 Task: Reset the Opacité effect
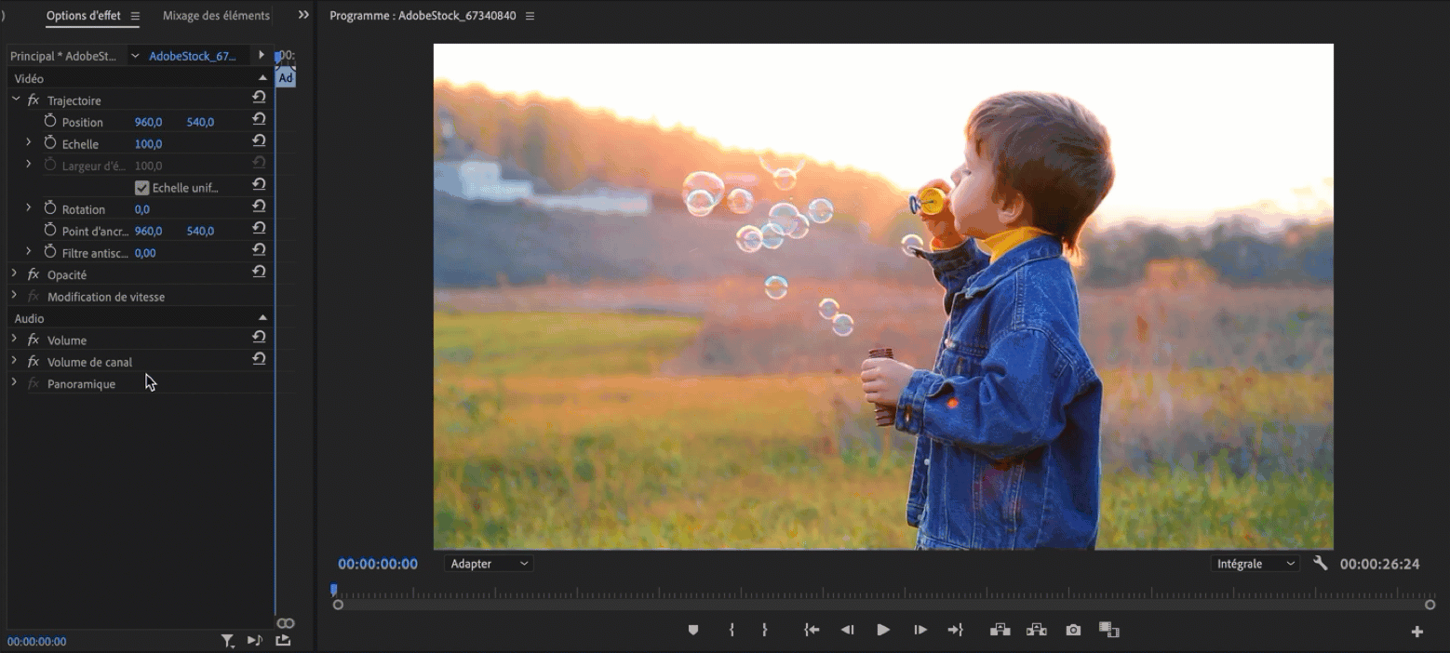click(260, 272)
